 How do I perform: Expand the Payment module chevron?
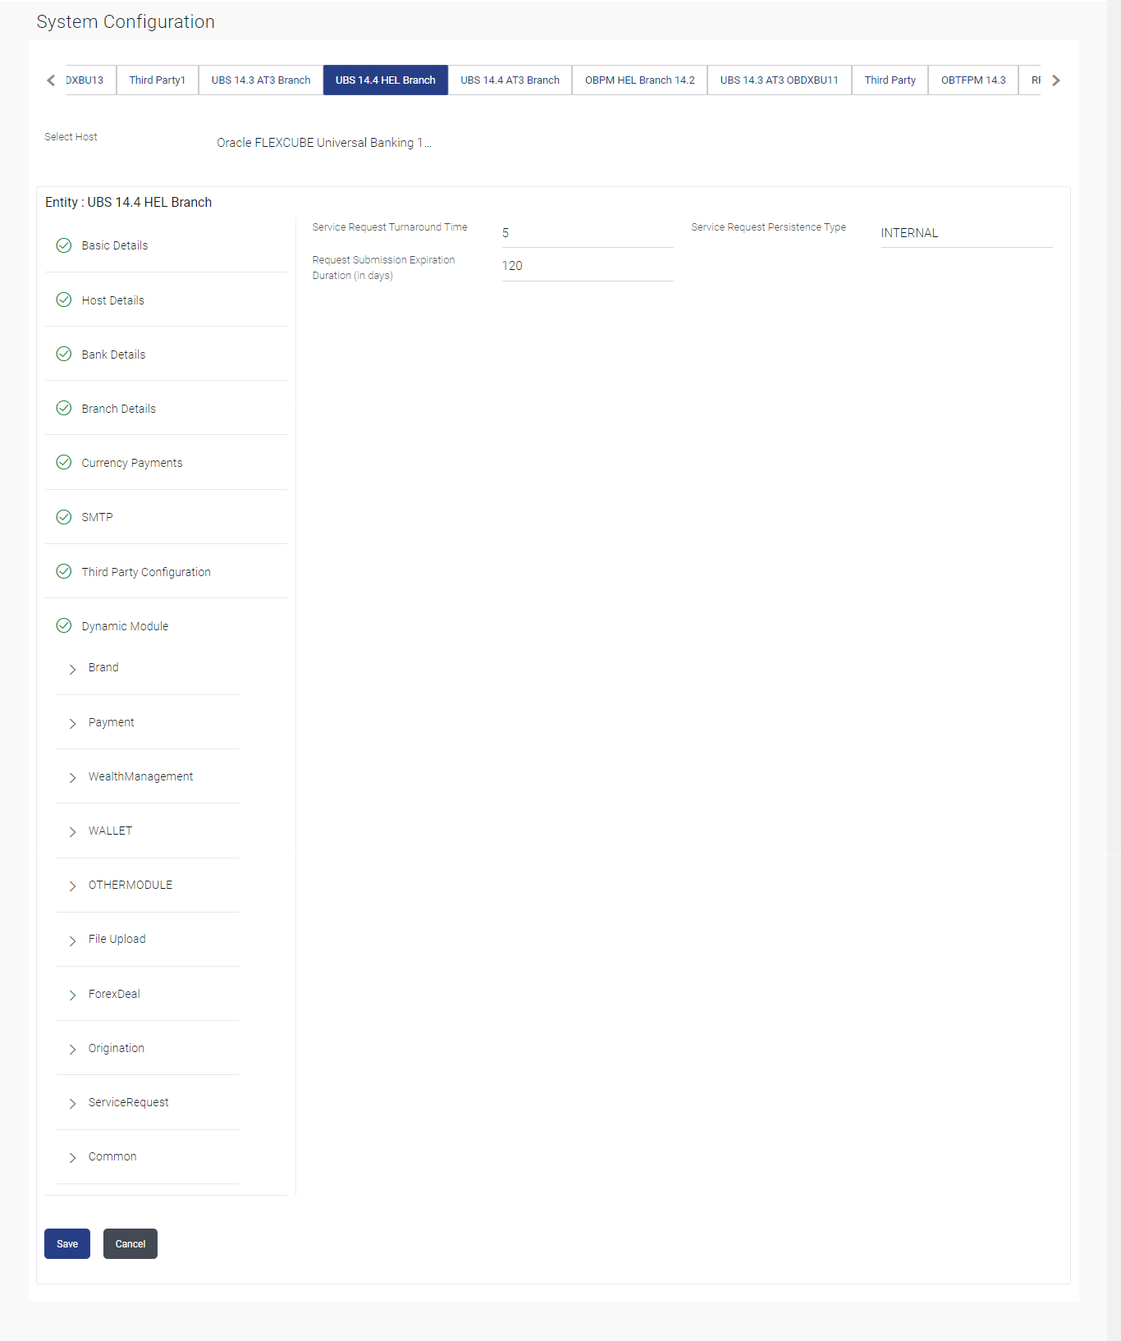72,723
